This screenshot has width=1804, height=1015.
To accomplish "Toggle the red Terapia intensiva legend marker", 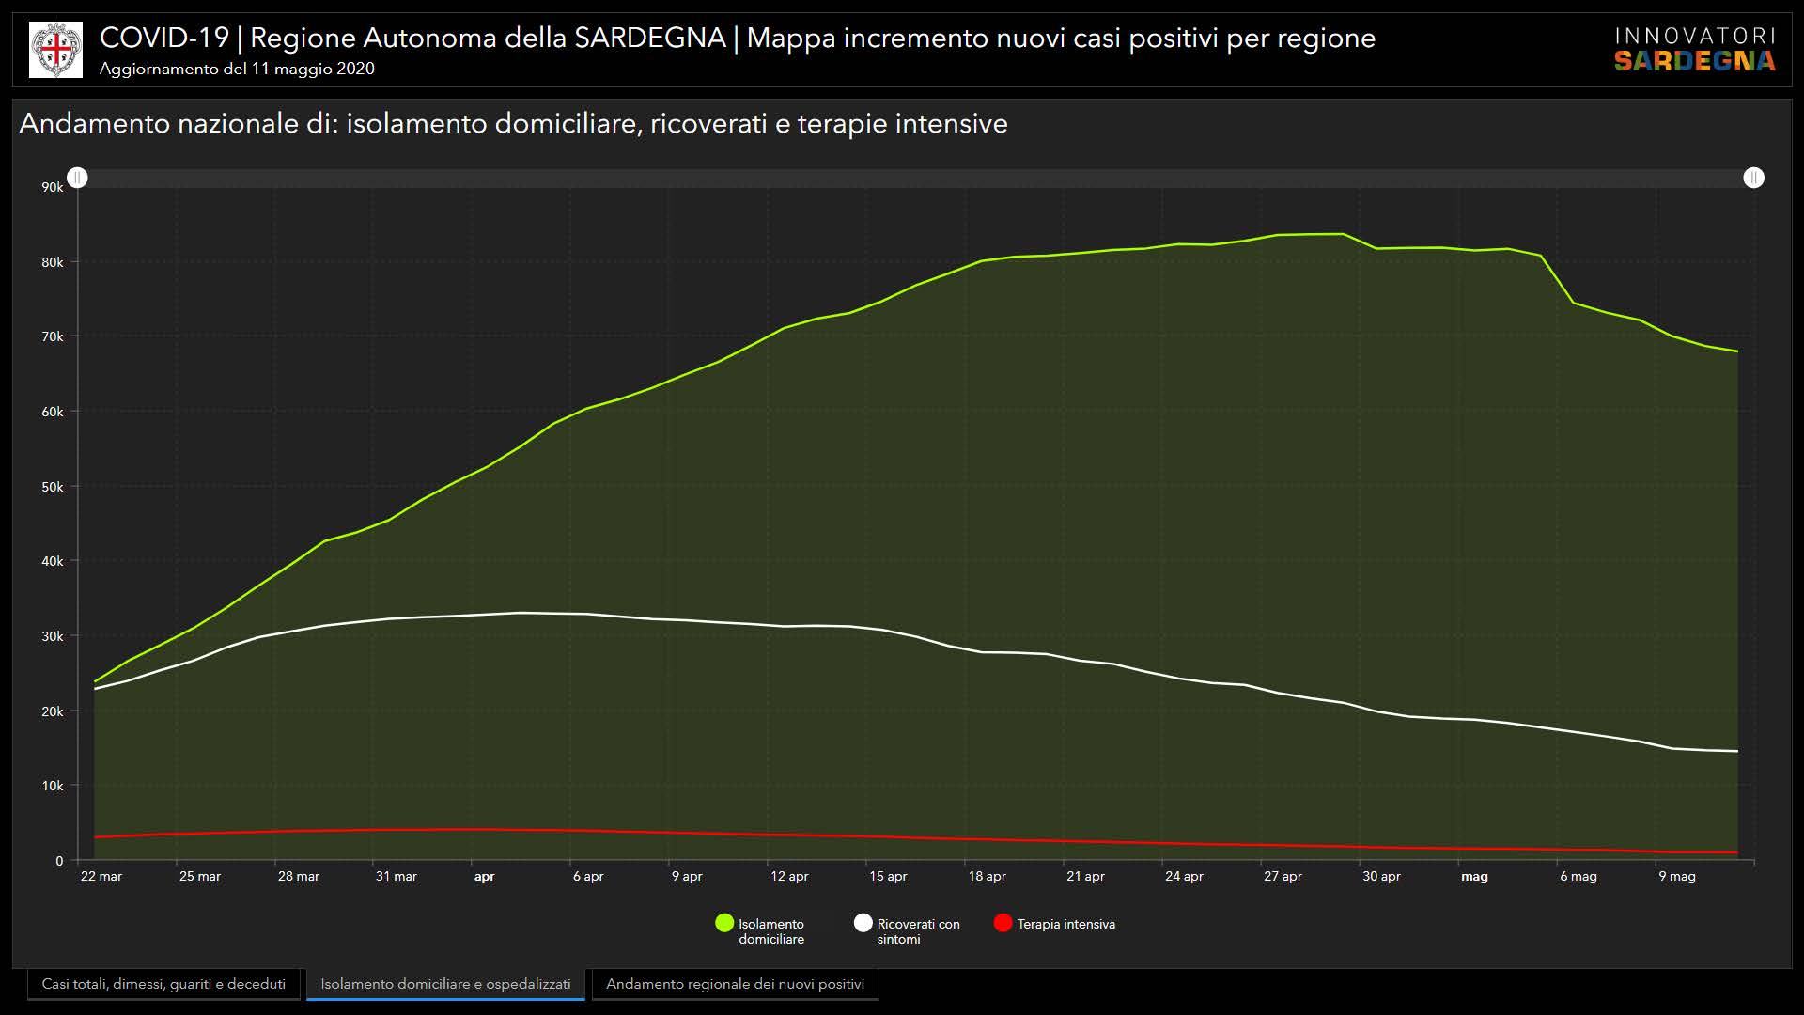I will (x=1003, y=923).
